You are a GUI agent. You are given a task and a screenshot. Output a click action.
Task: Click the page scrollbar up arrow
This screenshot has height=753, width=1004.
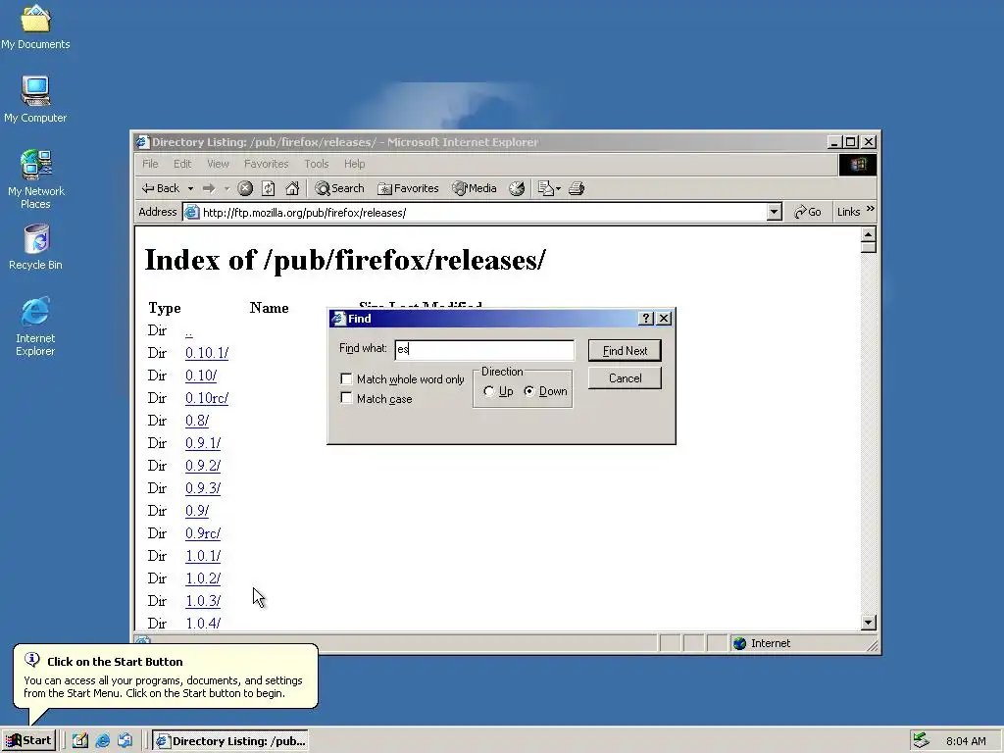869,234
